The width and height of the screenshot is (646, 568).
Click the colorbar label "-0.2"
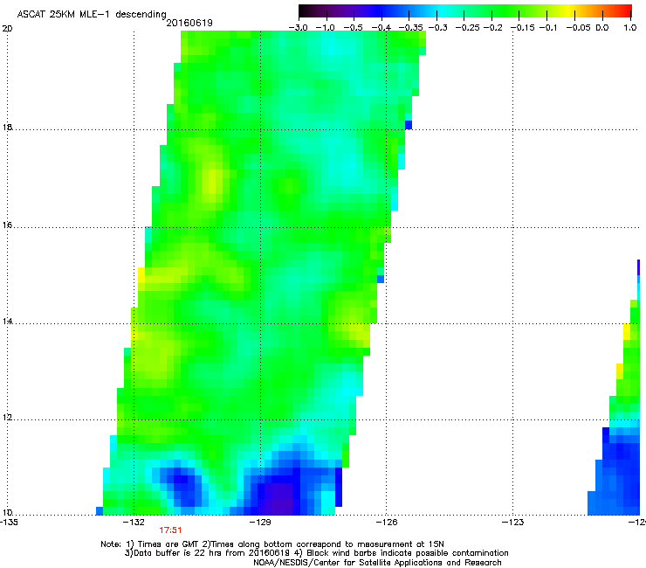492,28
